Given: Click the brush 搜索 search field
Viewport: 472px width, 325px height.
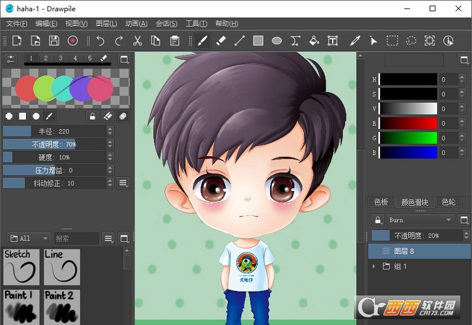Looking at the screenshot, I should coord(77,239).
